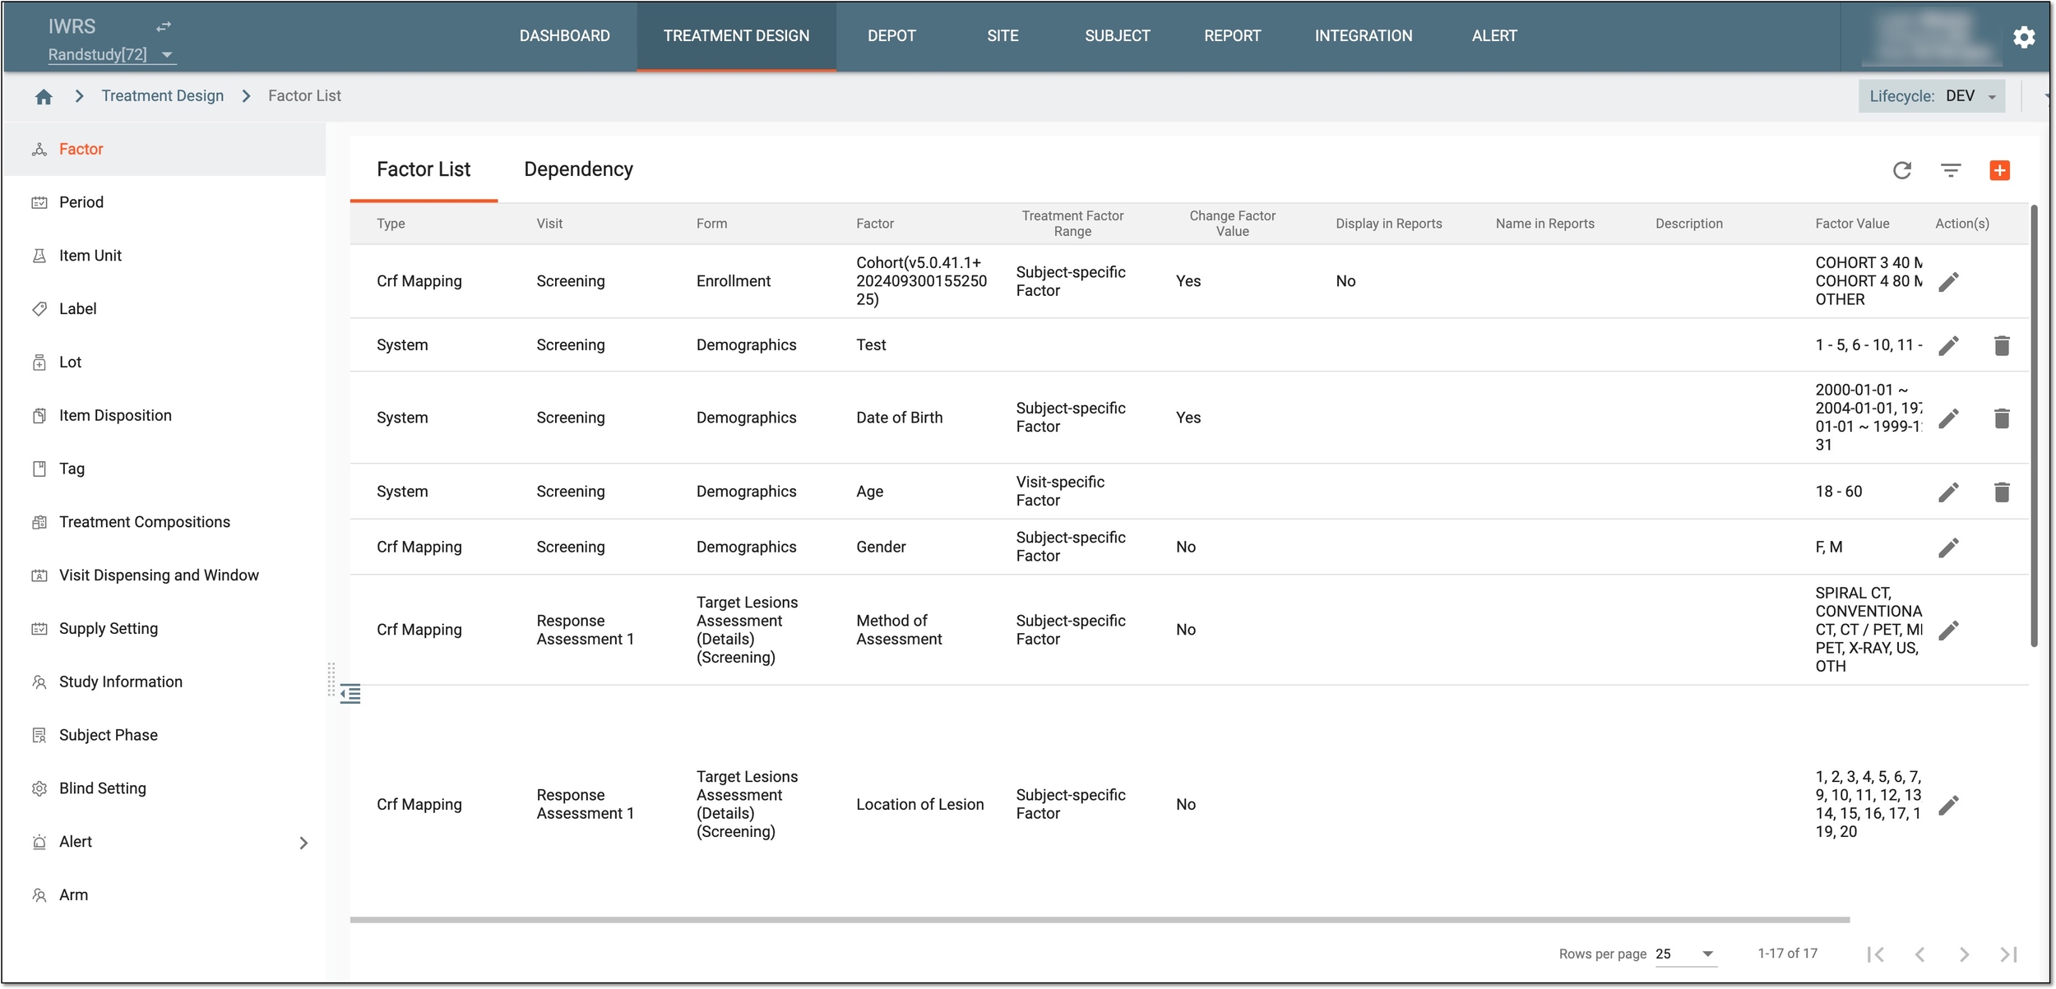This screenshot has width=2056, height=989.
Task: Go to first page of results
Action: coord(1875,954)
